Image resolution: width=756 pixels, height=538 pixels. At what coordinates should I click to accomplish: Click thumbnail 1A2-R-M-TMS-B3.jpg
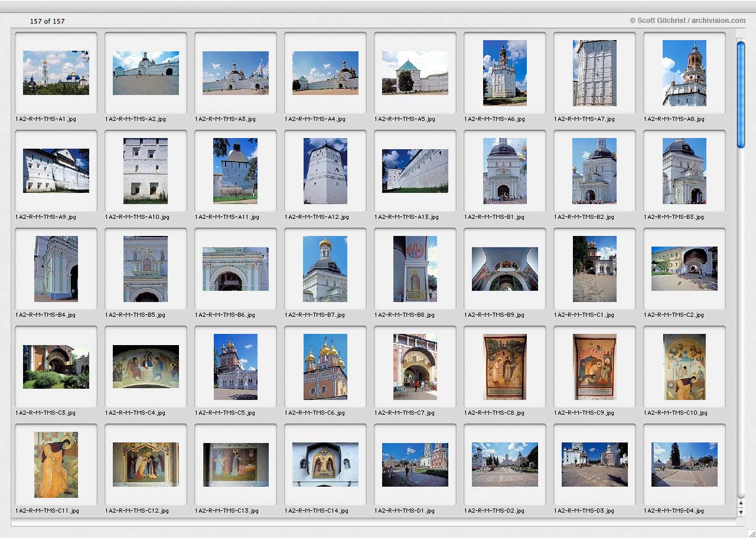(x=685, y=171)
